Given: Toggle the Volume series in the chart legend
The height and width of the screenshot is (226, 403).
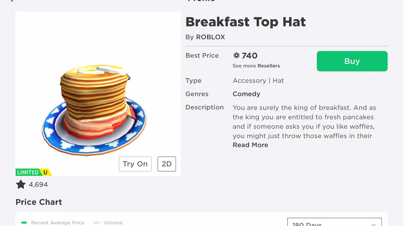Looking at the screenshot, I should click(x=113, y=223).
